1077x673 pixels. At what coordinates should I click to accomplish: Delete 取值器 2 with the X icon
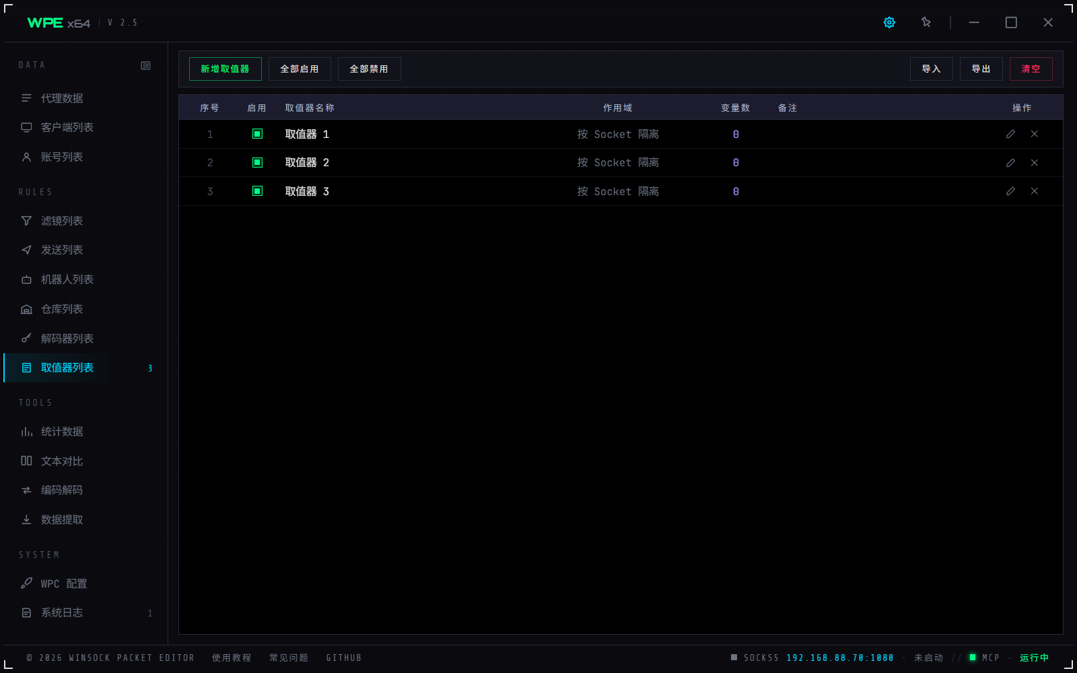[1035, 163]
